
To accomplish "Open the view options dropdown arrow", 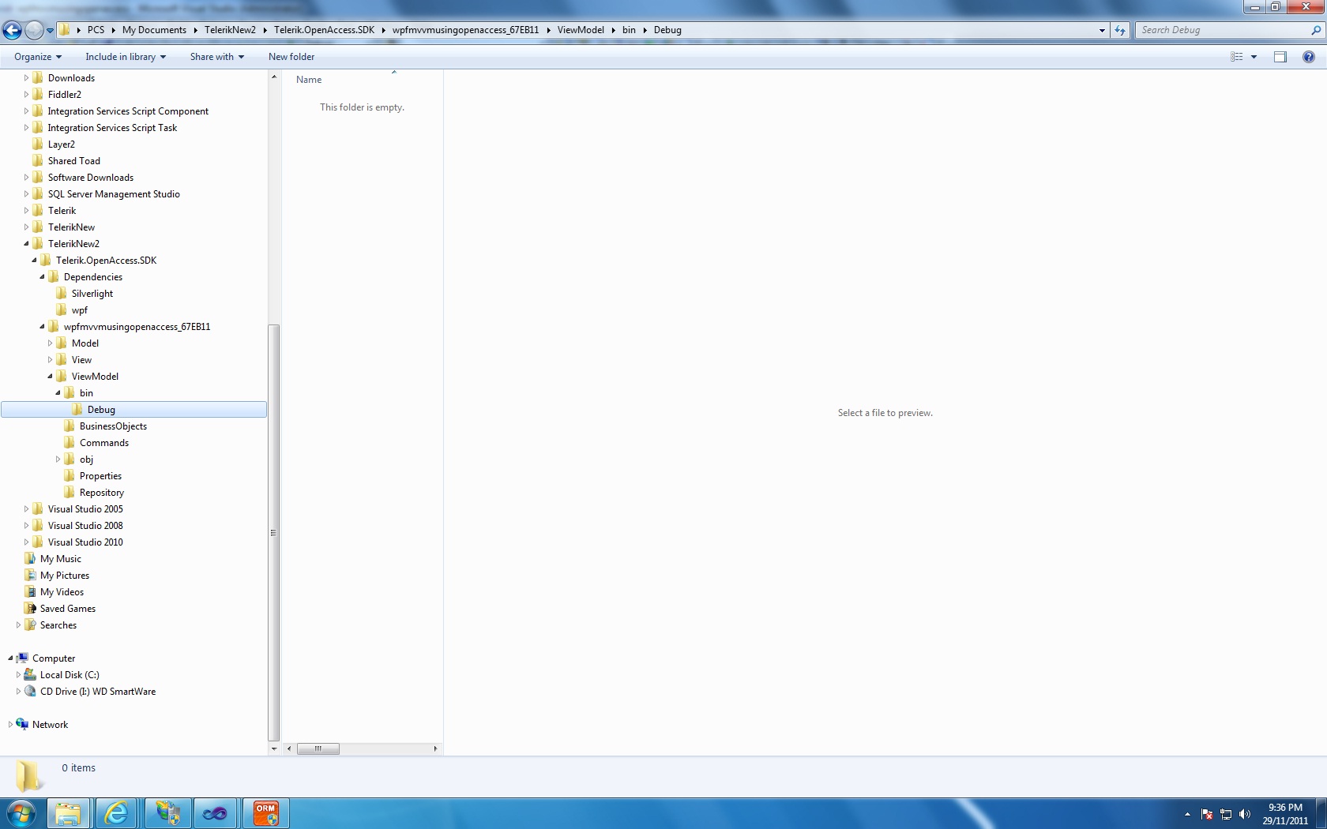I will [x=1254, y=57].
